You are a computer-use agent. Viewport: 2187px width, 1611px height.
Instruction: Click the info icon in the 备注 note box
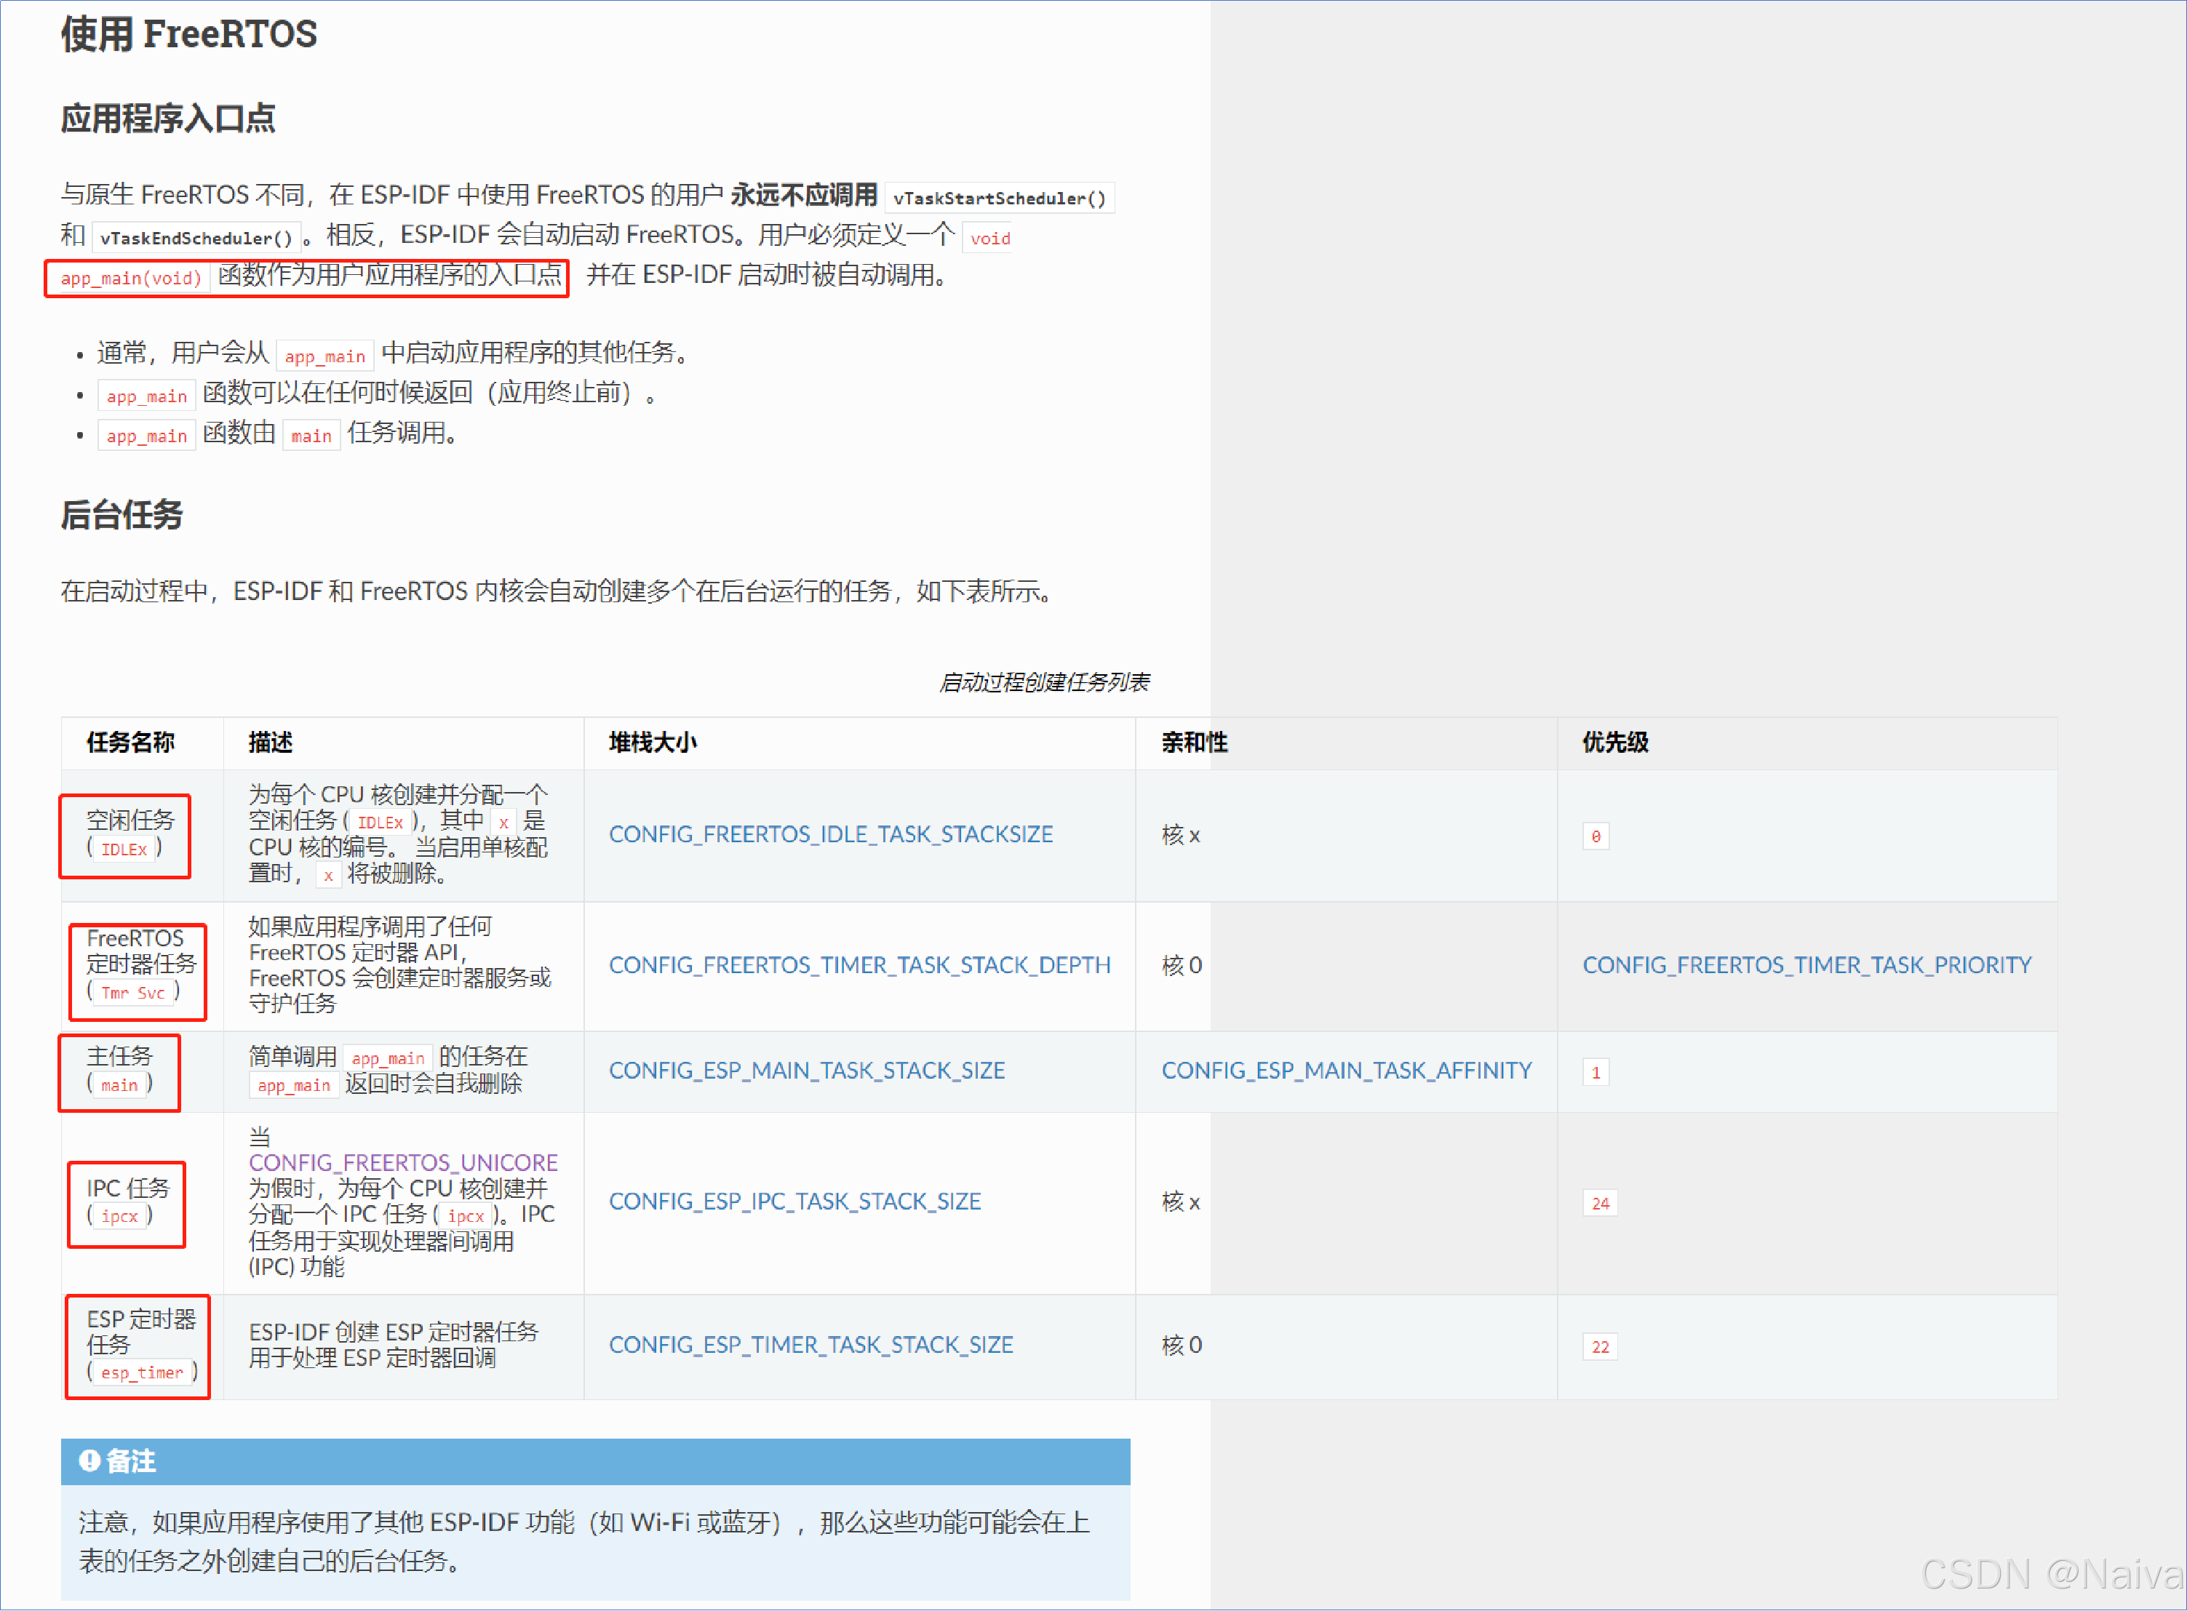(91, 1461)
